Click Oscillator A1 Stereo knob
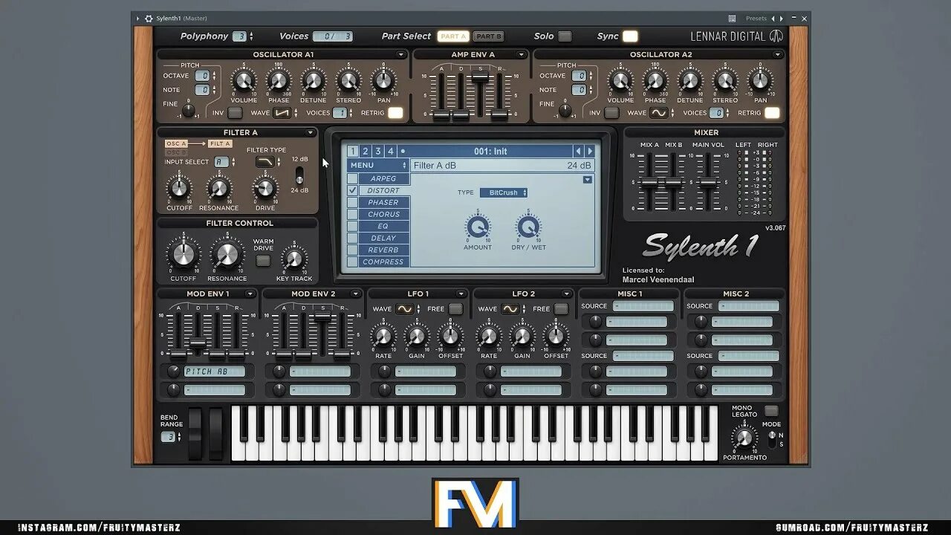 [x=348, y=81]
